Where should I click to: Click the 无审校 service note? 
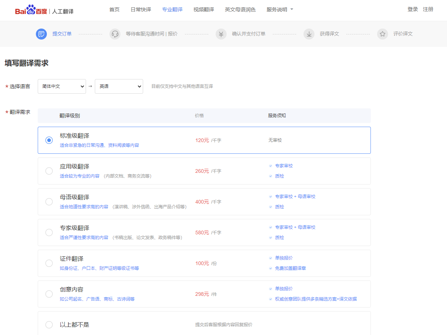(x=275, y=140)
